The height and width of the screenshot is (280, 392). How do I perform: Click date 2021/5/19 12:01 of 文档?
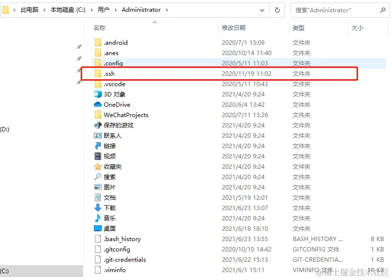[x=244, y=198]
